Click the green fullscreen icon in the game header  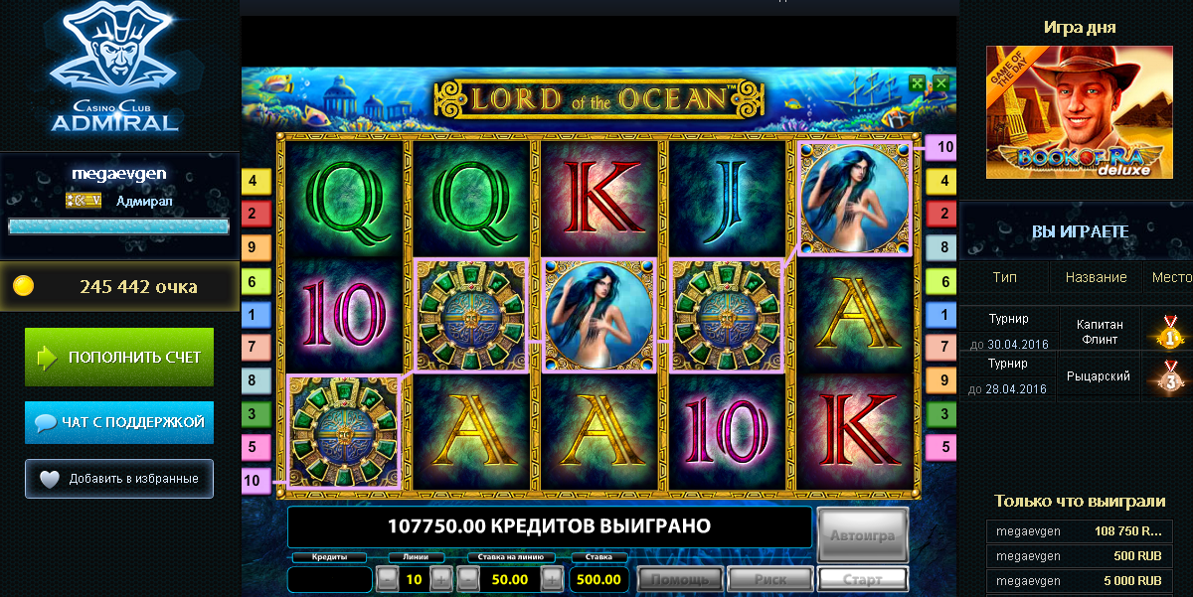[x=919, y=83]
